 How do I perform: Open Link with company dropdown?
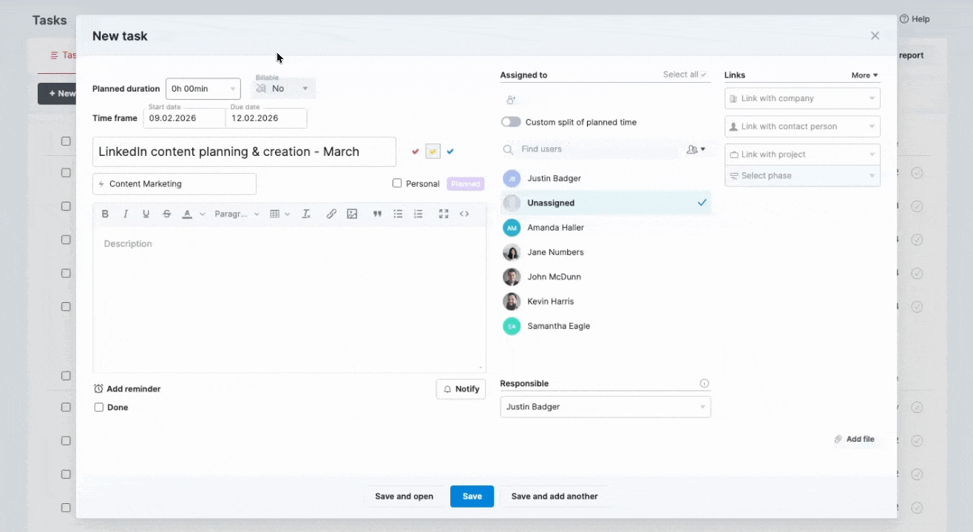point(802,98)
